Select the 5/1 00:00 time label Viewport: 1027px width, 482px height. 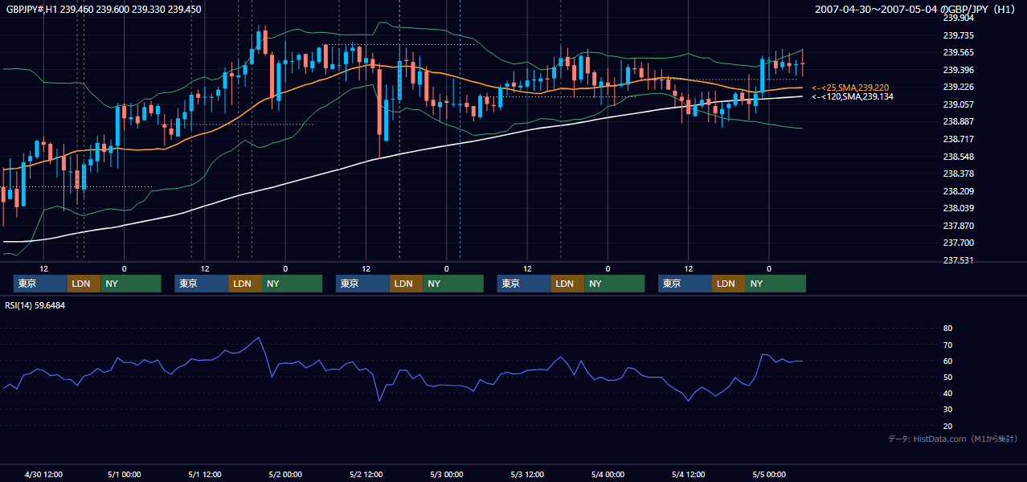(125, 475)
